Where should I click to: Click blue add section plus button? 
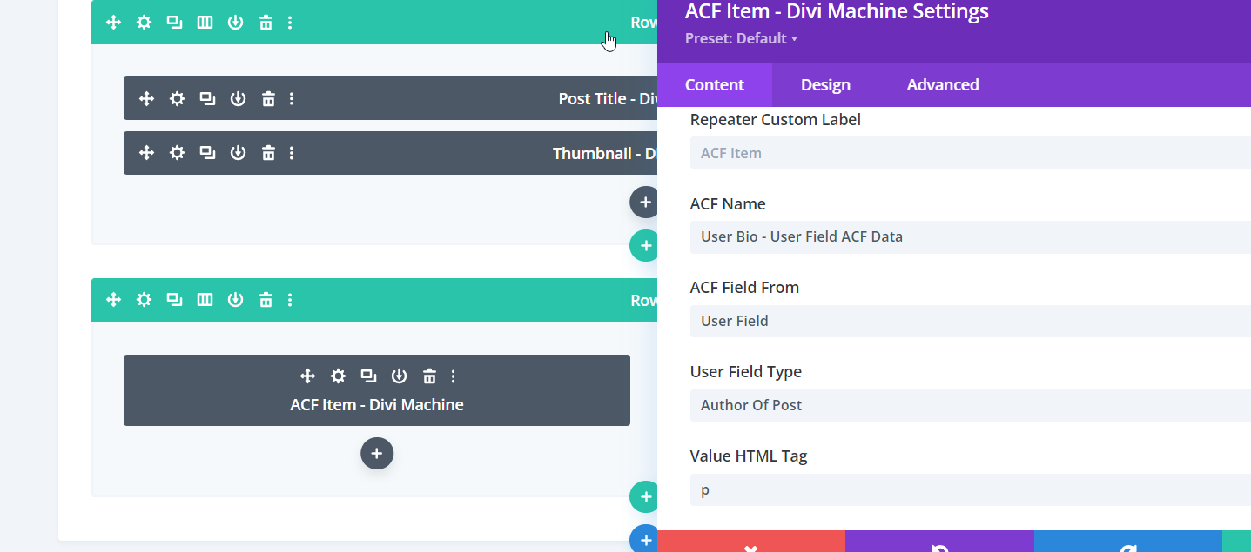tap(644, 540)
